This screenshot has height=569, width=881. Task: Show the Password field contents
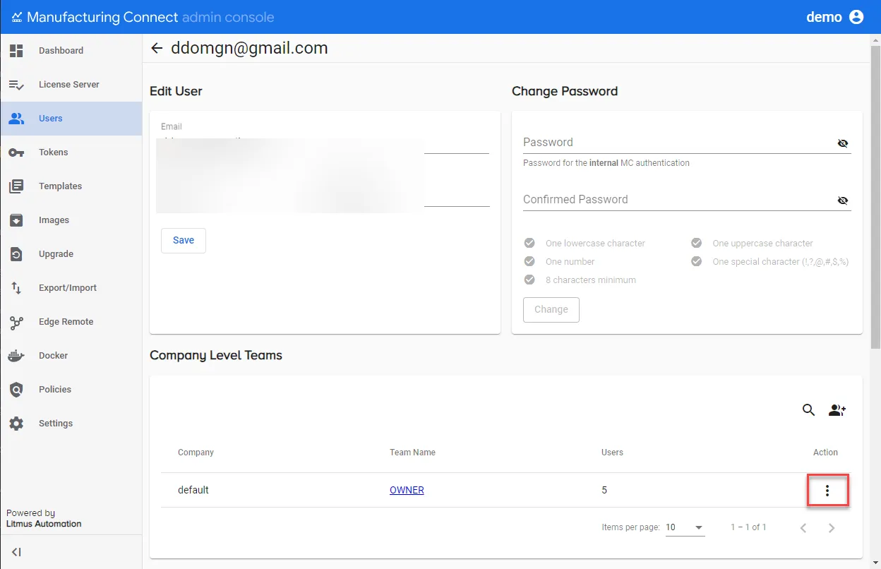(x=843, y=143)
